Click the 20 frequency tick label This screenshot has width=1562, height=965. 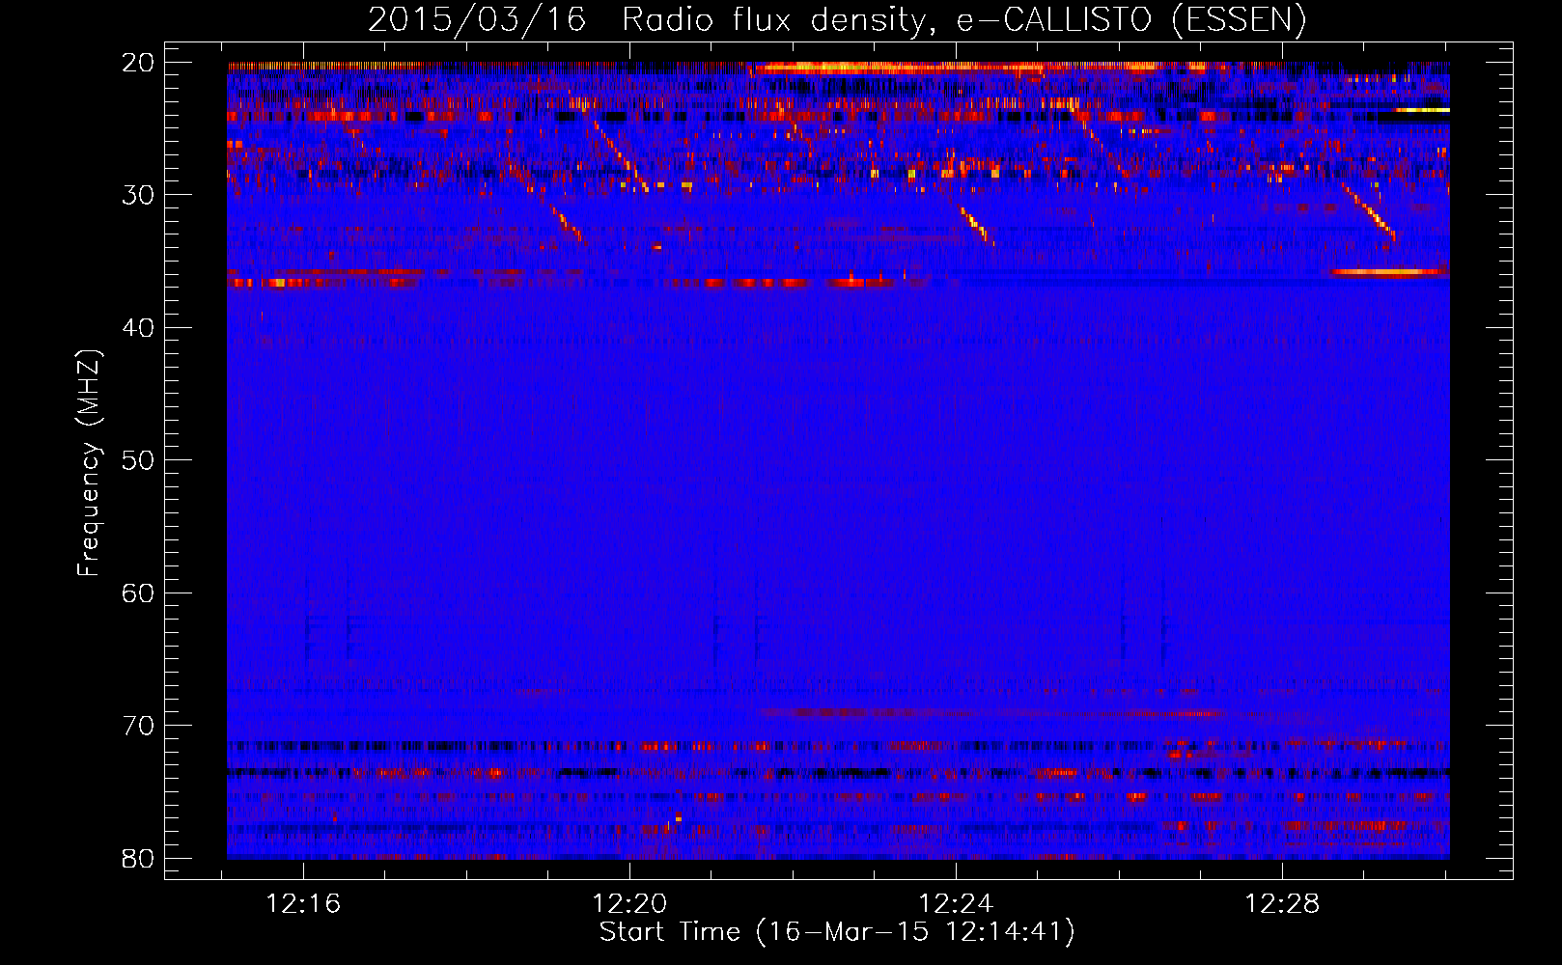(x=138, y=63)
